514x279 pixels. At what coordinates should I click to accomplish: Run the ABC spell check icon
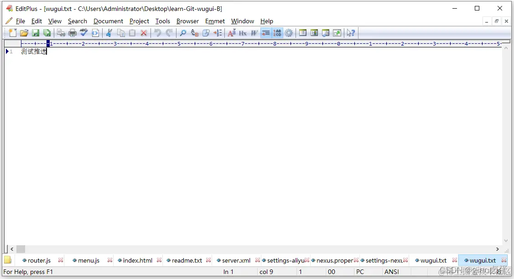point(83,33)
